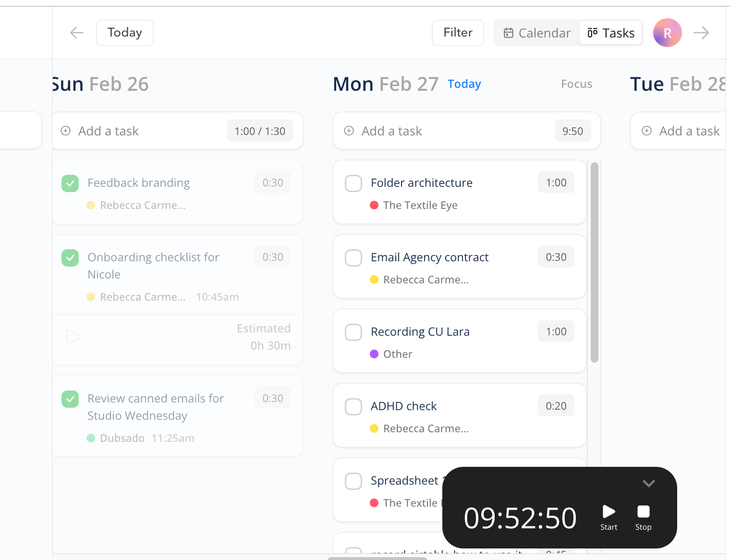This screenshot has height=560, width=730.
Task: Select the Tasks view tab
Action: coord(611,33)
